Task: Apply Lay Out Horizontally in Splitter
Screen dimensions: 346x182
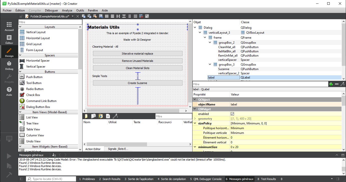Action: [118, 16]
